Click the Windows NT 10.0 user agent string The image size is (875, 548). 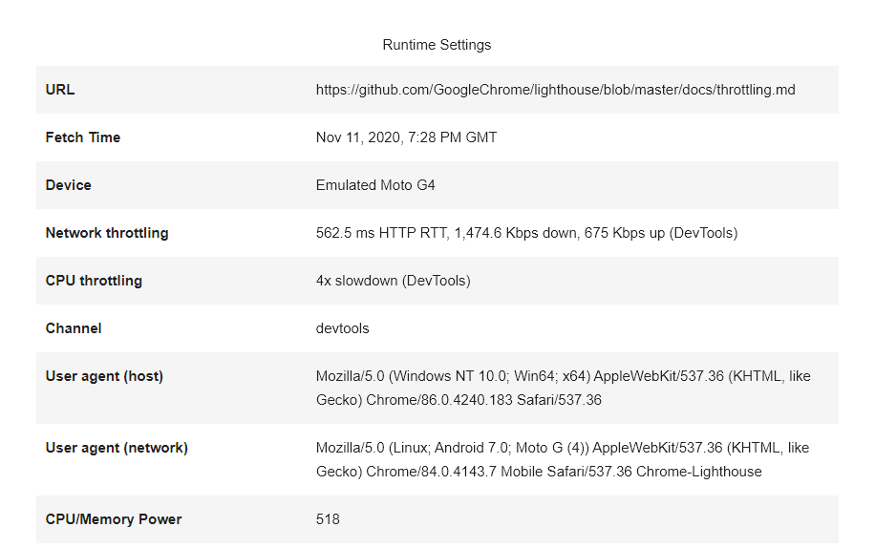point(563,388)
